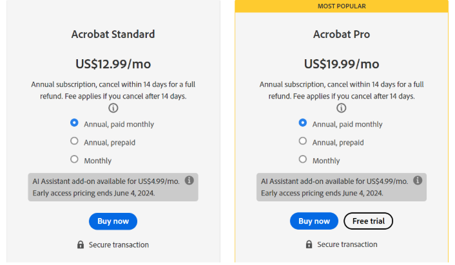Select Monthly plan for Acrobat Standard
Screen dimensions: 455x265
pos(74,159)
